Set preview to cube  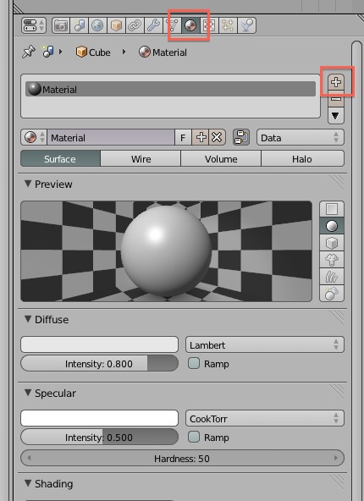332,243
